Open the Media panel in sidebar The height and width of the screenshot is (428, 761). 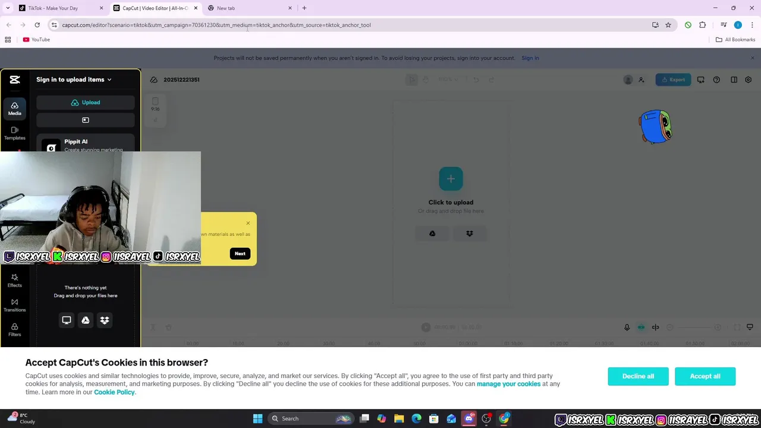pos(15,109)
